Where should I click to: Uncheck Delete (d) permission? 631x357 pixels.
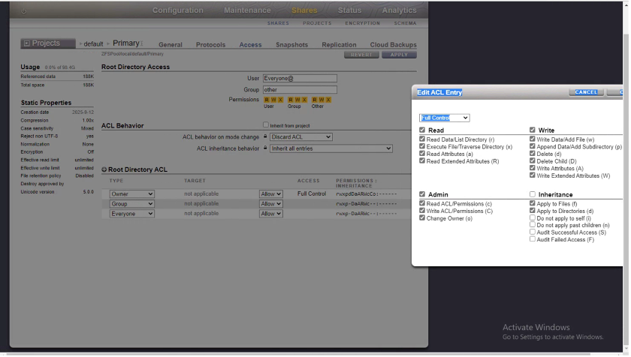533,154
